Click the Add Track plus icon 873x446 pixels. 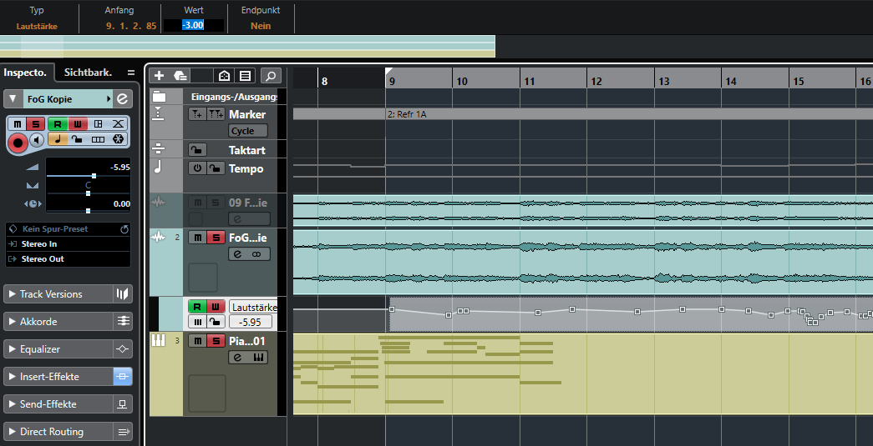tap(159, 76)
